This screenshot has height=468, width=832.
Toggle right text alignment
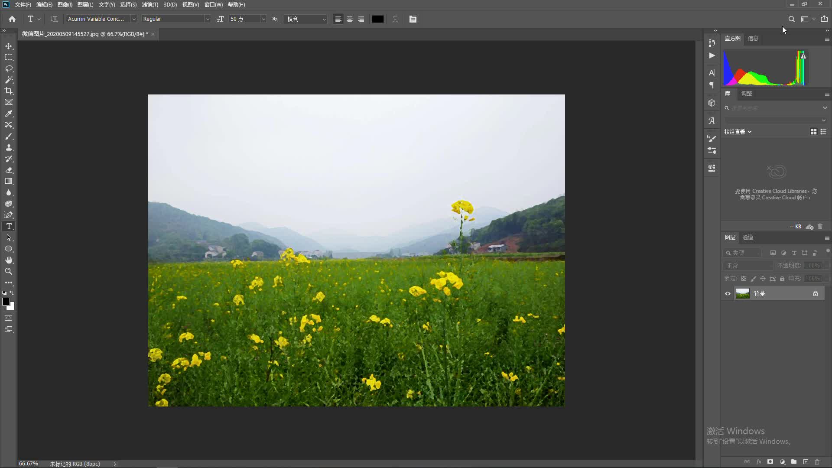[361, 19]
